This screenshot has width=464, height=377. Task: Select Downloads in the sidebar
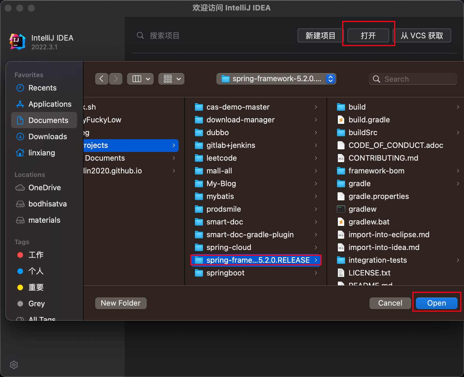coord(44,137)
